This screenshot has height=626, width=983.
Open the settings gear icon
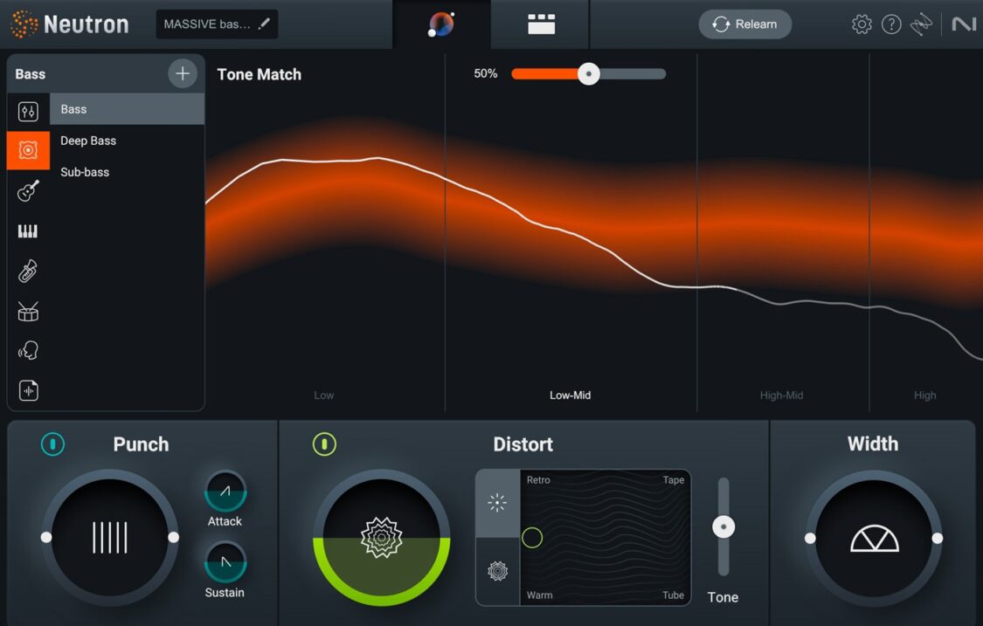point(862,24)
